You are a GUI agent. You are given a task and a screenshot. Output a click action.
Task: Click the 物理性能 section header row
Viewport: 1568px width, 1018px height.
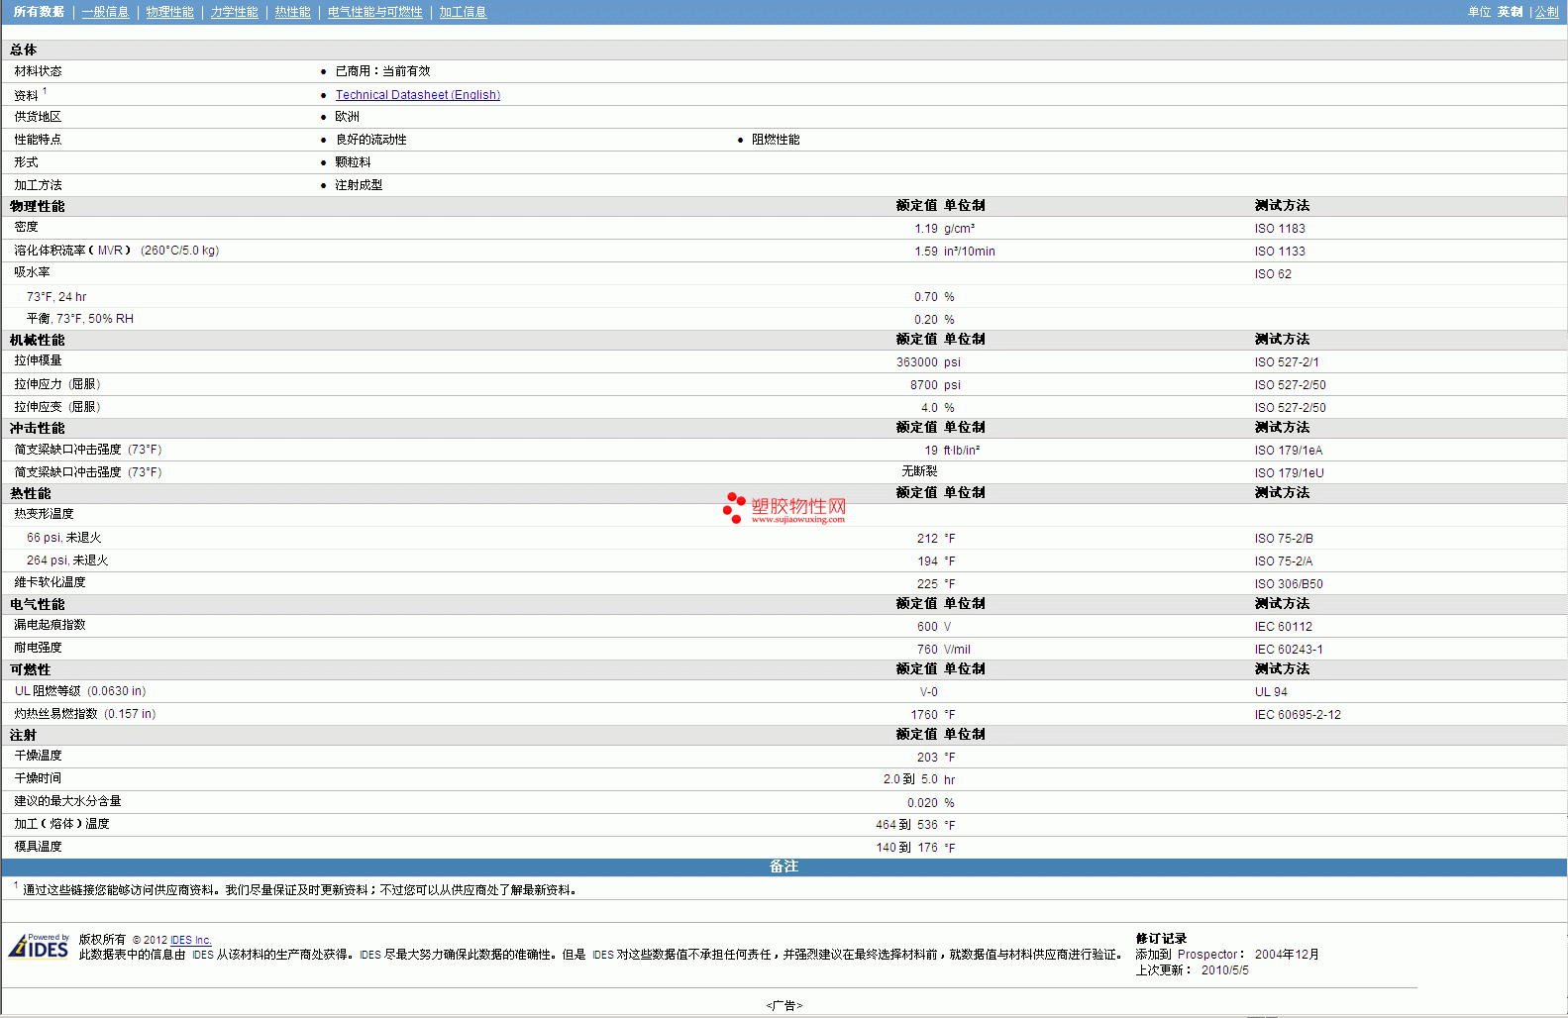tap(38, 206)
